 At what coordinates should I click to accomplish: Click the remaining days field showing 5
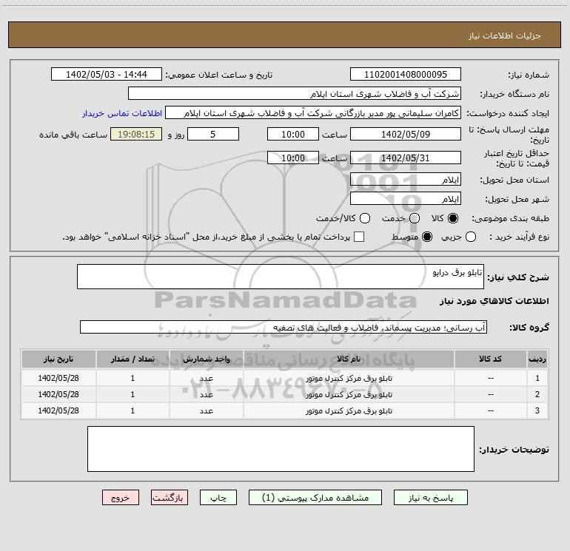213,134
